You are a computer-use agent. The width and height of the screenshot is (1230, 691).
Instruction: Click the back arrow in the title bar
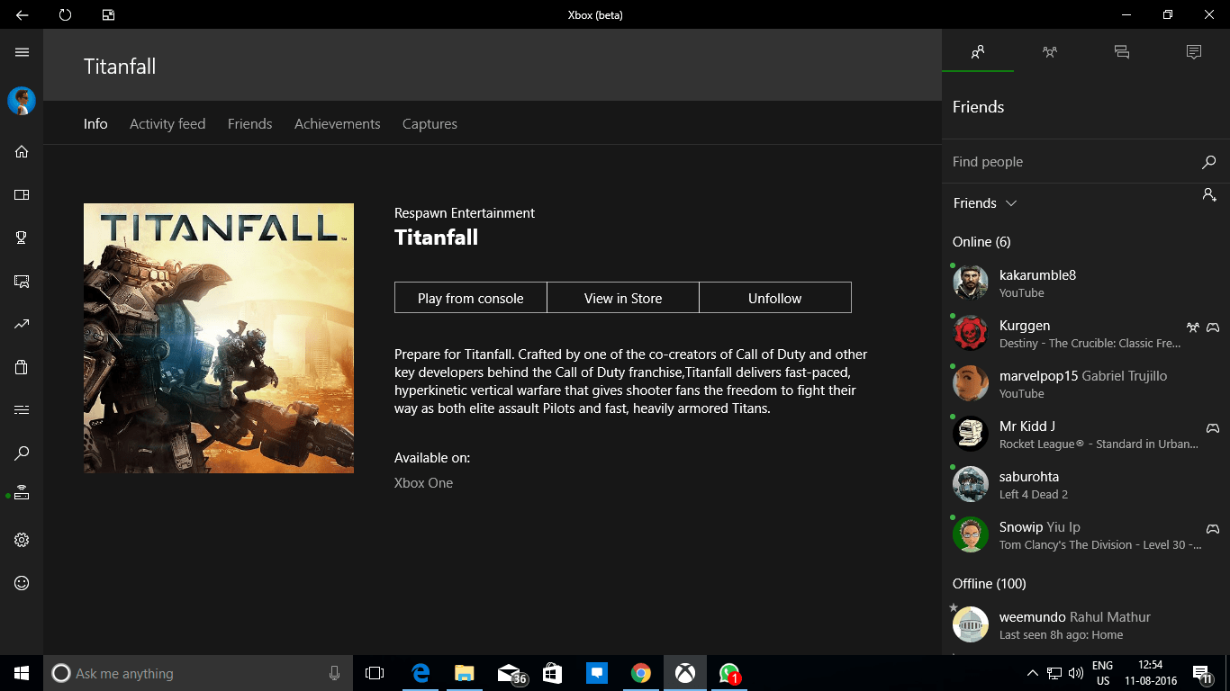22,14
